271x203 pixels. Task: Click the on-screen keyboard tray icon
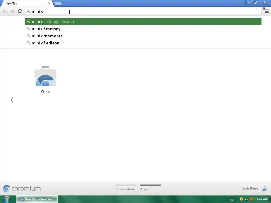[x=232, y=199]
